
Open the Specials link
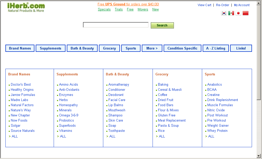pyautogui.click(x=104, y=9)
